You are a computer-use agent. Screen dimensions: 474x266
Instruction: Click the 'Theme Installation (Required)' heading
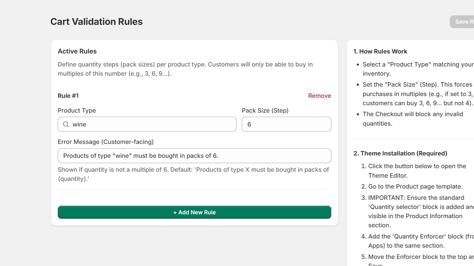coord(400,153)
